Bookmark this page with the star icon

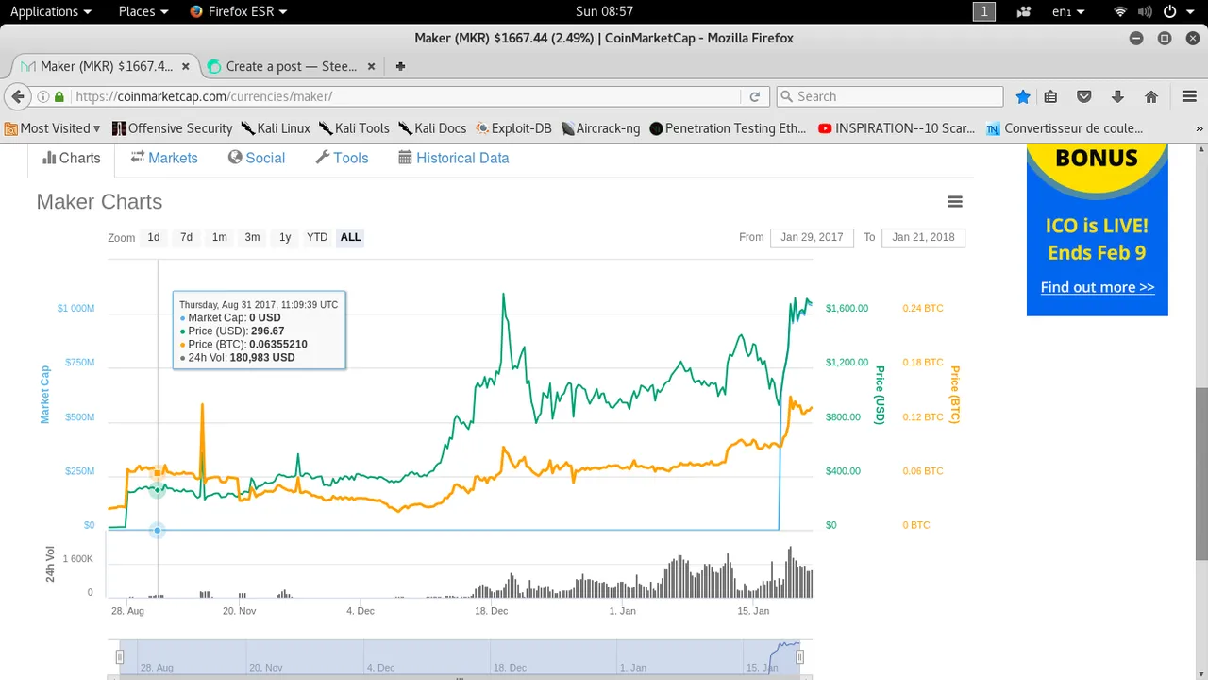click(x=1023, y=96)
